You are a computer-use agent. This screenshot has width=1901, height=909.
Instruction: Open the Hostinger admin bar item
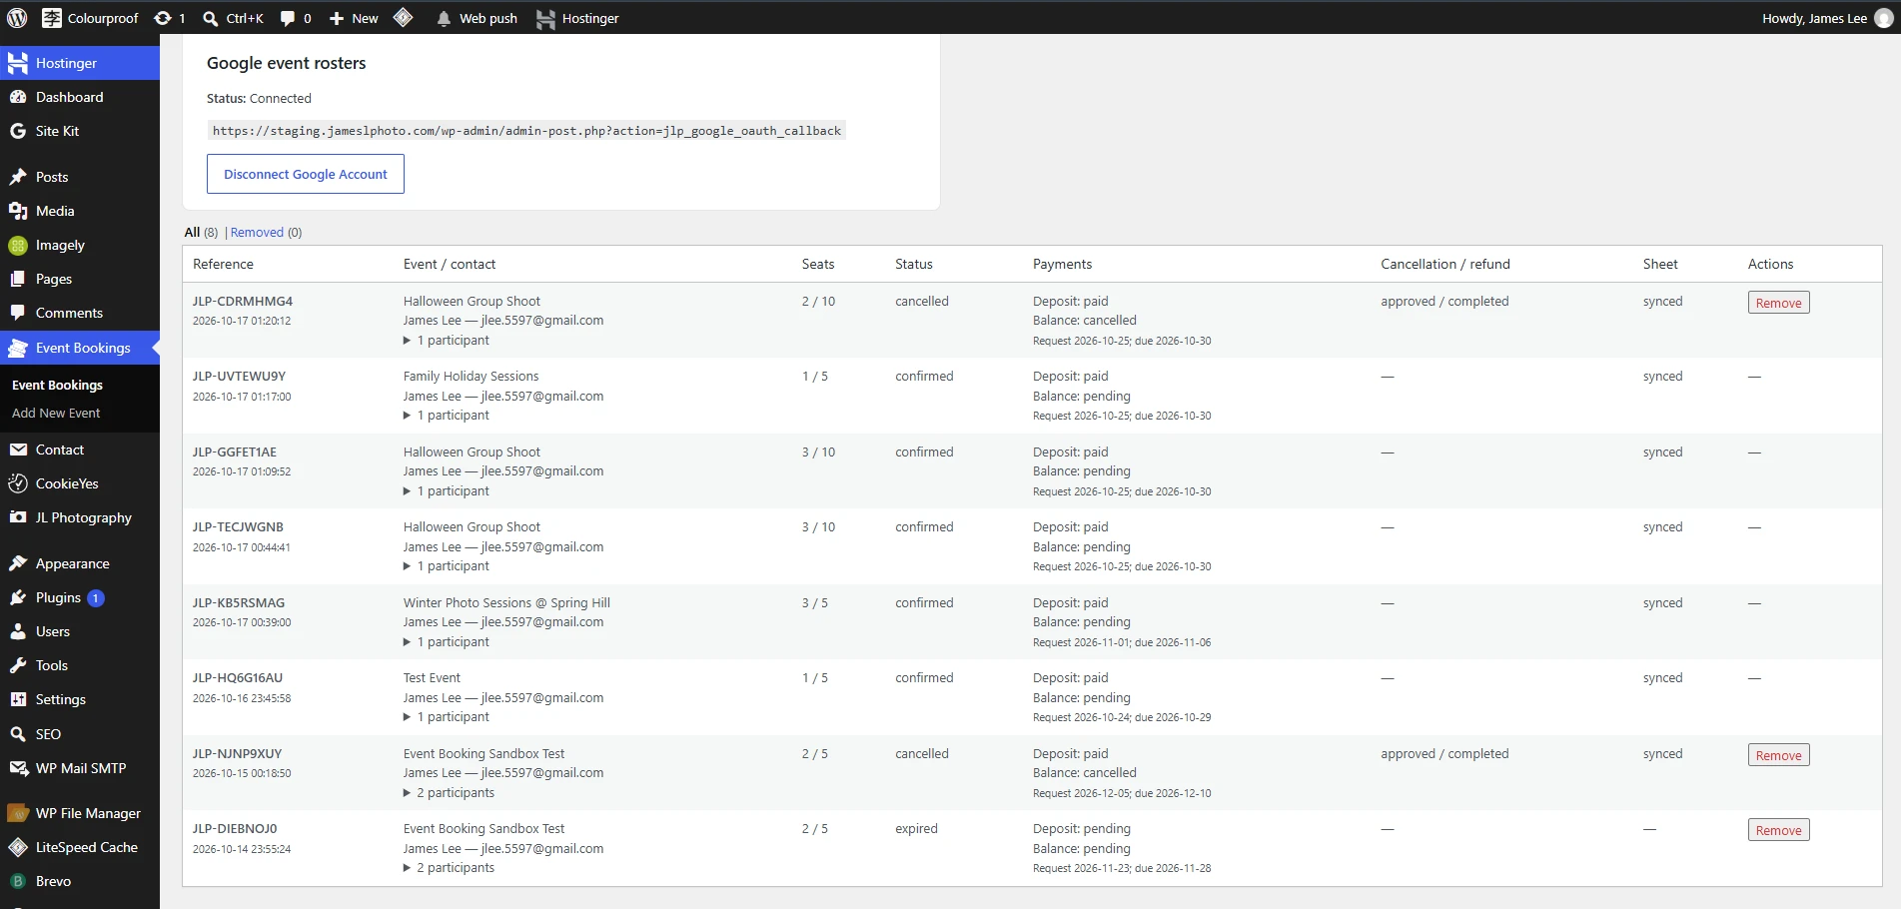pos(577,18)
